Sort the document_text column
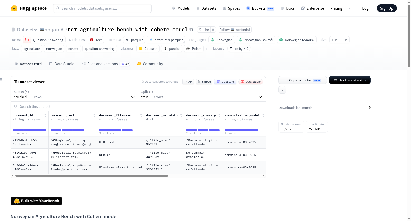The height and width of the screenshot is (221, 411). click(94, 115)
